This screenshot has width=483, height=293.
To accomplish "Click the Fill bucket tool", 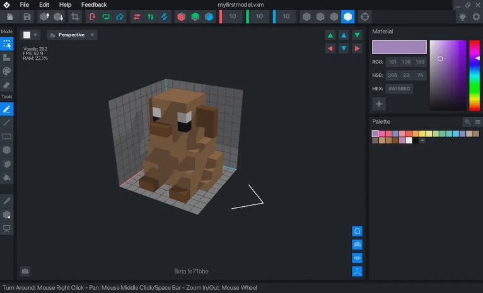I will (7, 177).
